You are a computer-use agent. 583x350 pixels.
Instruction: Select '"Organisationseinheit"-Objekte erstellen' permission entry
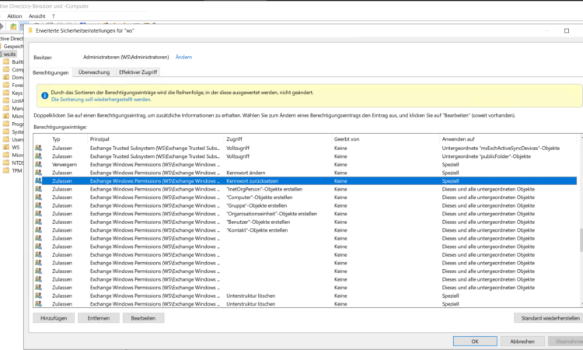point(305,213)
